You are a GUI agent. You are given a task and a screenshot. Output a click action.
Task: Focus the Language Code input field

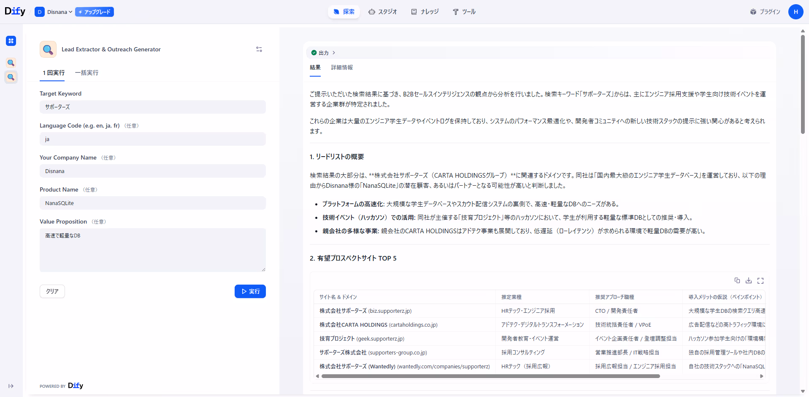click(153, 139)
